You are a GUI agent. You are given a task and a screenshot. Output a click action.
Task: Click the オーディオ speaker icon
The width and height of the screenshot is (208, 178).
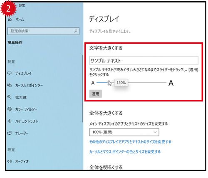point(10,161)
